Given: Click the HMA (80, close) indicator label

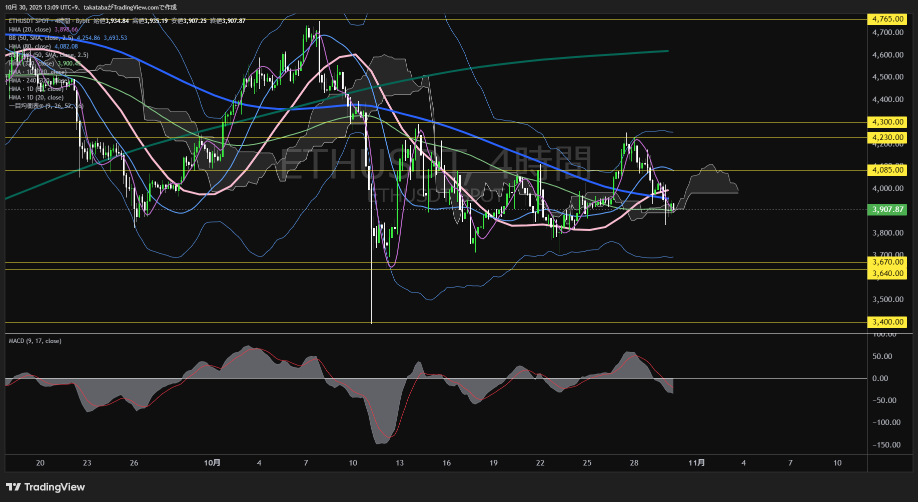Looking at the screenshot, I should tap(30, 46).
